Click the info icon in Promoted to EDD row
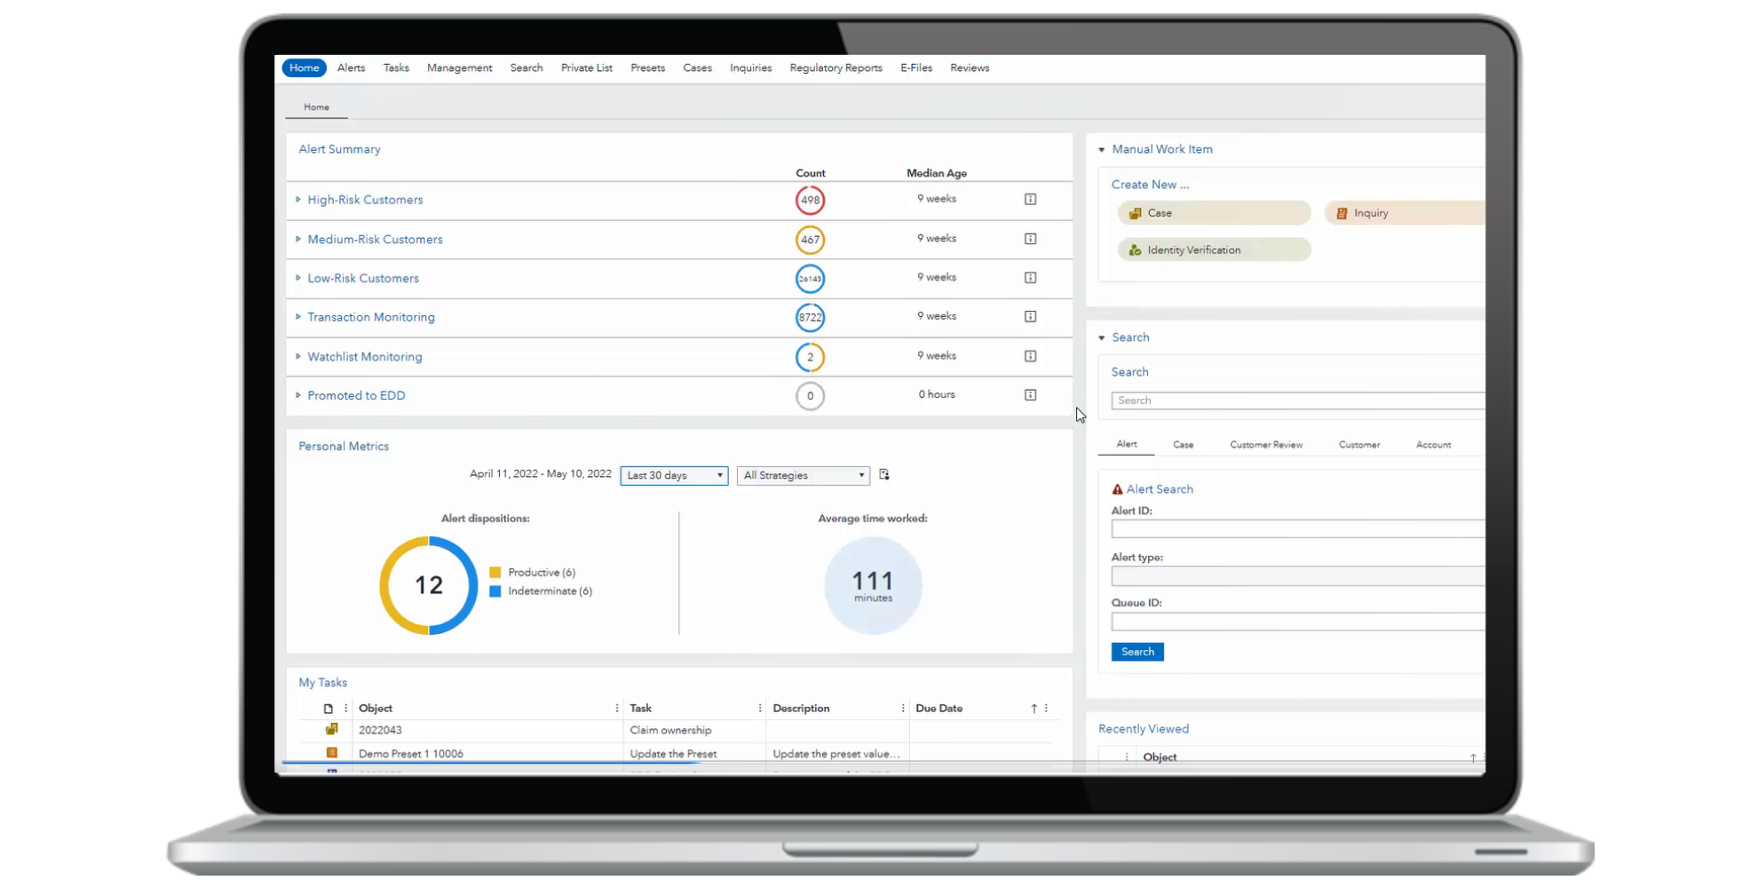Viewport: 1758px width, 888px height. tap(1030, 395)
